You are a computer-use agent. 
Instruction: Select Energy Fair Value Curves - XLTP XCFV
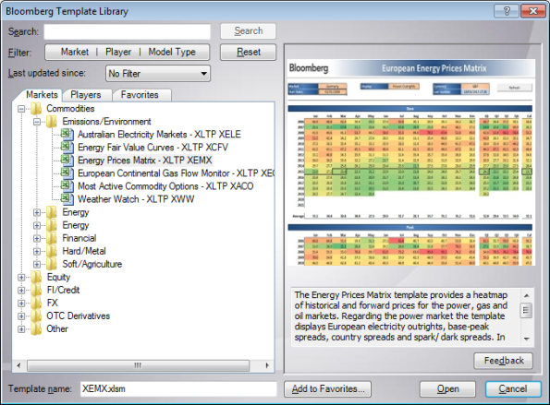(x=153, y=148)
